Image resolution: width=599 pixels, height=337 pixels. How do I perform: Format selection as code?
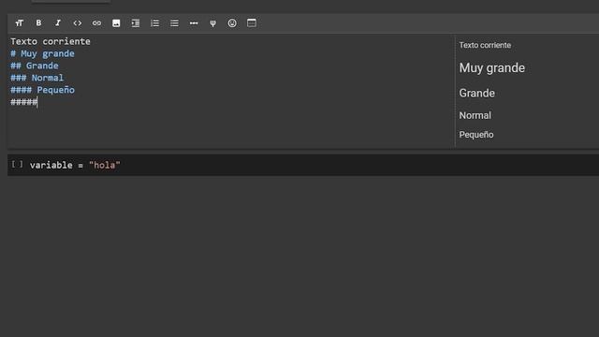click(x=77, y=23)
